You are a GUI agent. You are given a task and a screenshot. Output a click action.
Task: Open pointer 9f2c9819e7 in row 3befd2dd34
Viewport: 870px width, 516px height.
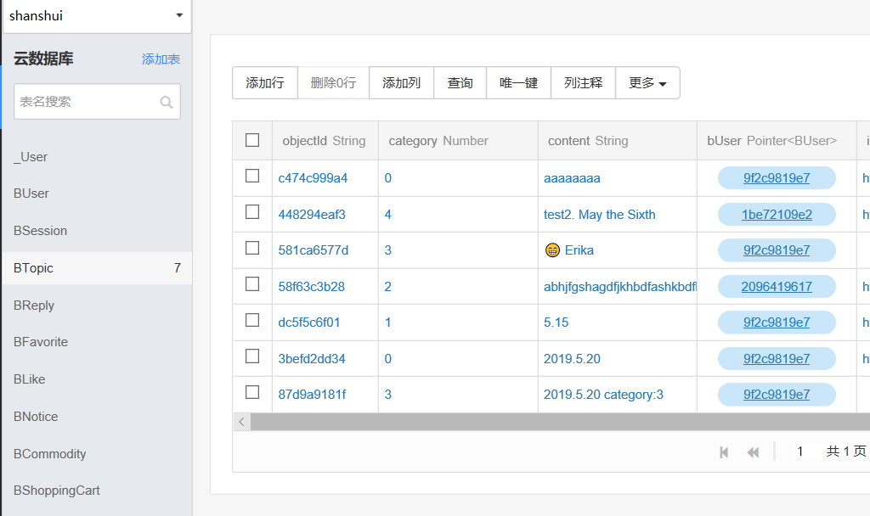(x=777, y=359)
